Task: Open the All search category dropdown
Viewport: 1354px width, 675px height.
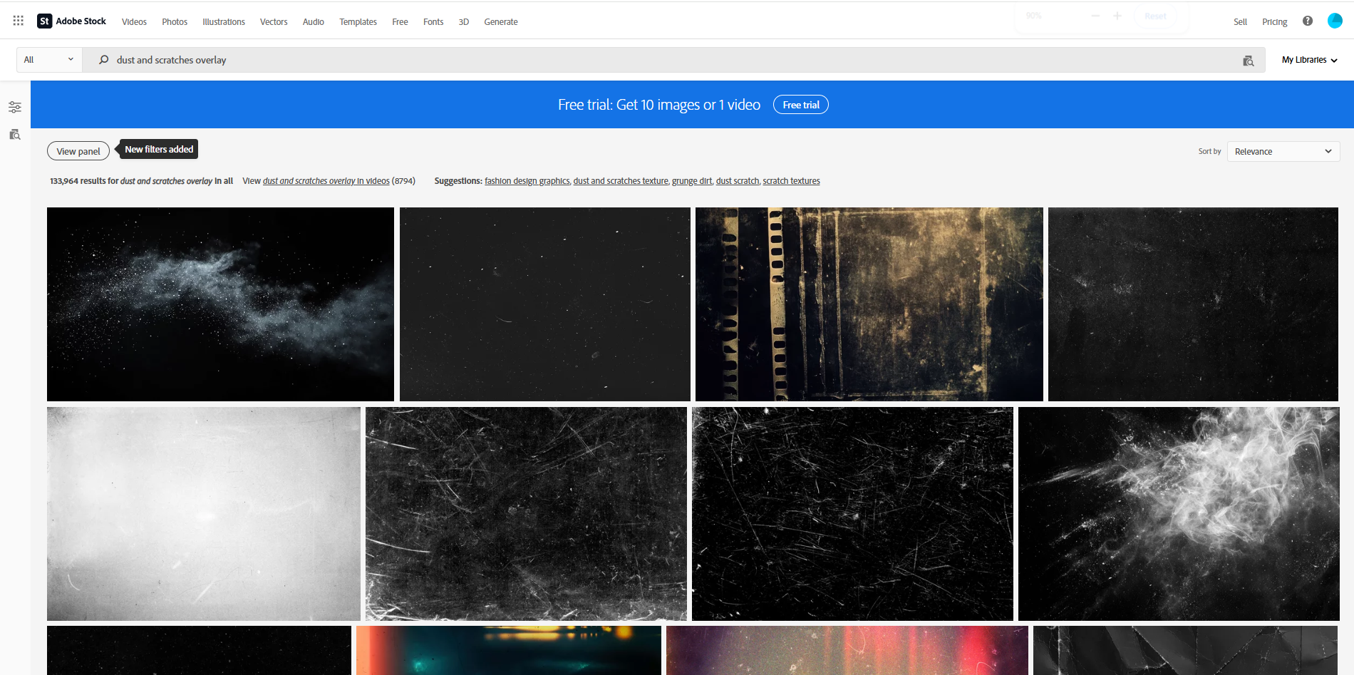Action: (48, 59)
